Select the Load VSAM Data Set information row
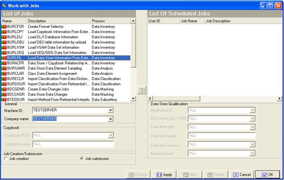 (x=66, y=47)
